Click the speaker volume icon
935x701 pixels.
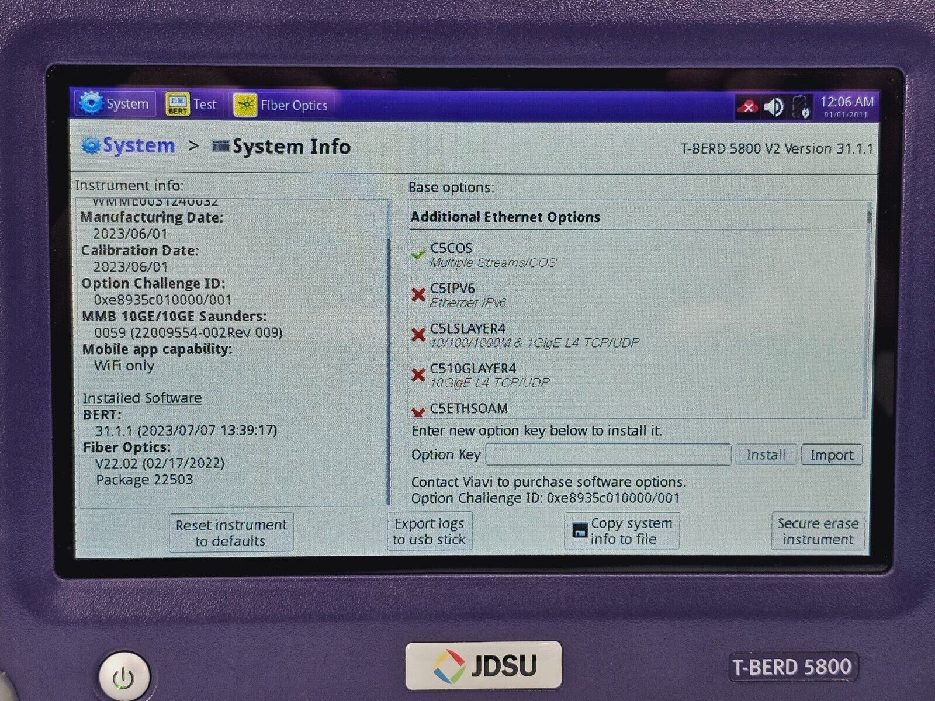pyautogui.click(x=774, y=107)
